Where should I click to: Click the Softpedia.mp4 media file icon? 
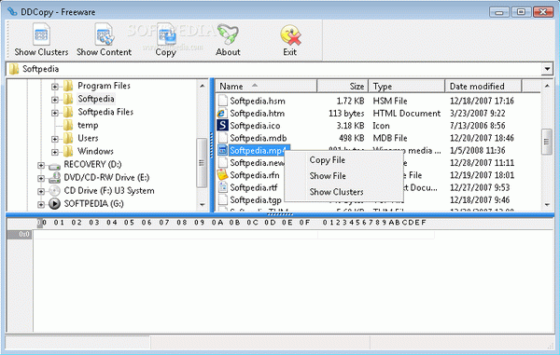[x=222, y=150]
